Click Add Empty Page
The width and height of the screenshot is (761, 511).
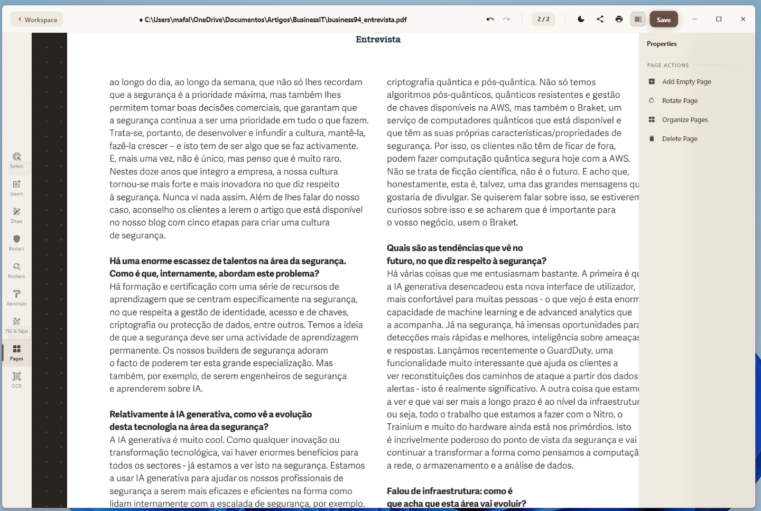686,81
